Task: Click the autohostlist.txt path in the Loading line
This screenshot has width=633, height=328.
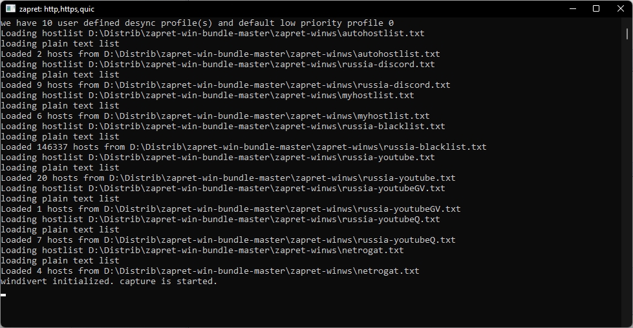Action: point(256,33)
